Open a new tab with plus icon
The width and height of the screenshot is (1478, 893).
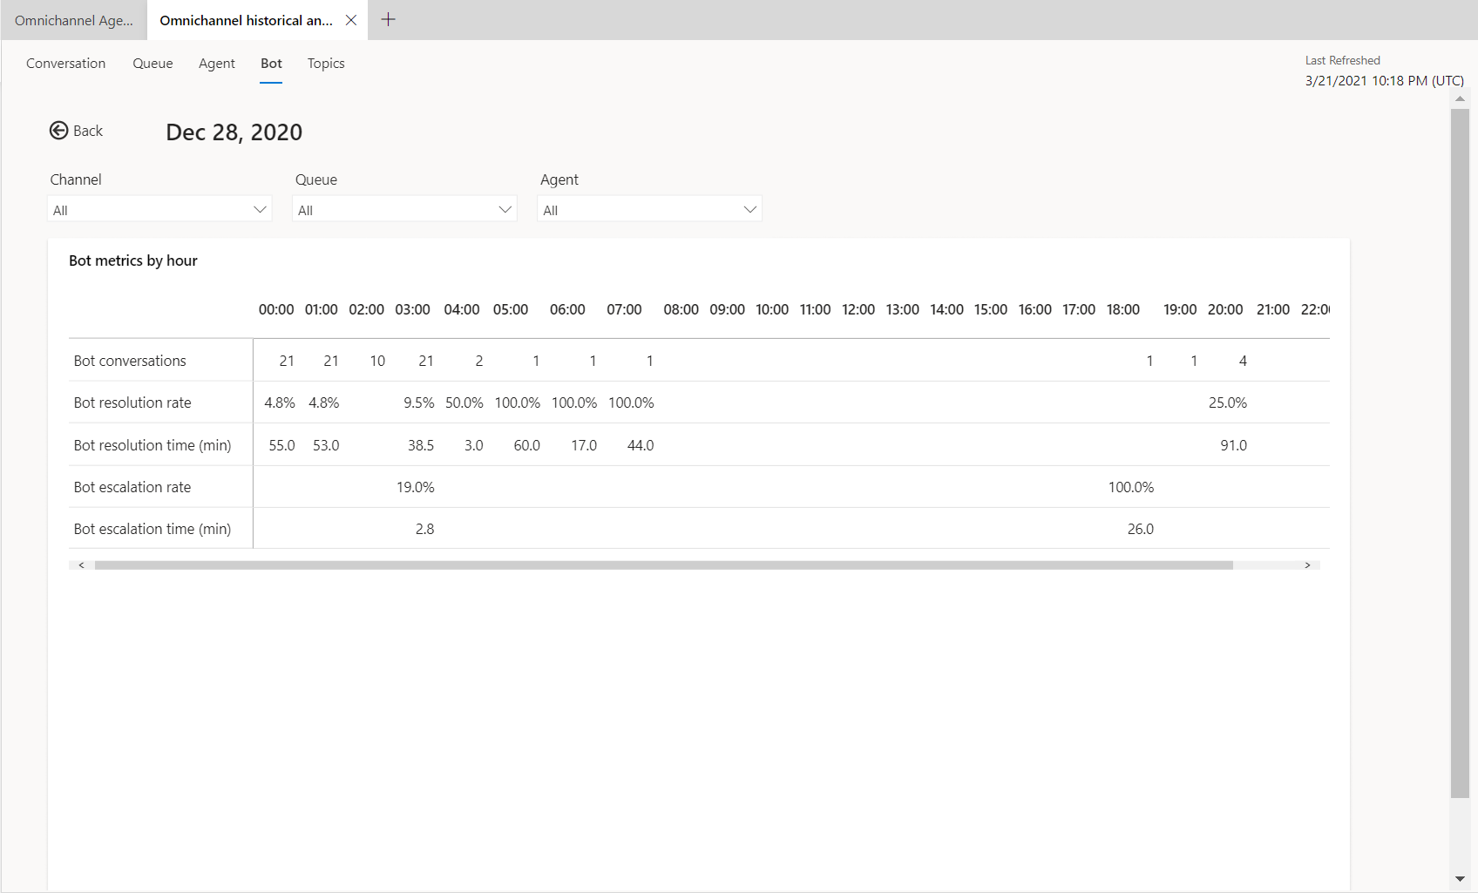click(389, 19)
